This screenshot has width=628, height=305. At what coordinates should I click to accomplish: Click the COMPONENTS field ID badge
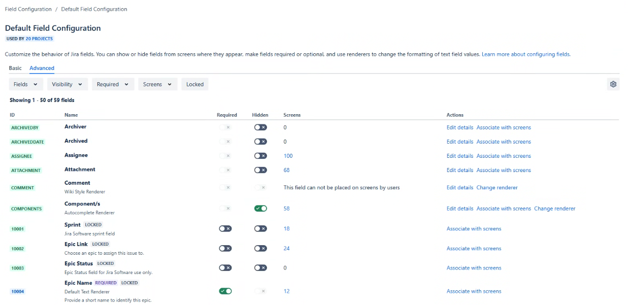[26, 209]
